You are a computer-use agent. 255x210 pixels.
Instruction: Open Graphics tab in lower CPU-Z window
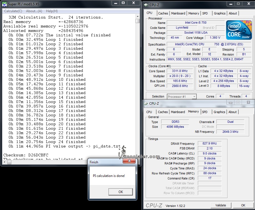pos(219,112)
